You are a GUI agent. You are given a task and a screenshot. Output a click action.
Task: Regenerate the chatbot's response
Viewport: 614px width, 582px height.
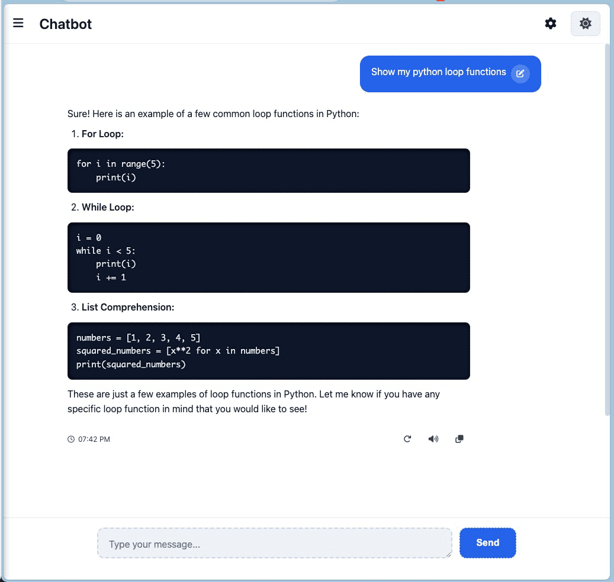[x=407, y=439]
